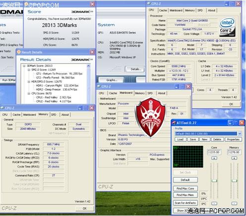Open the Mainboard tab in the CPU-Z processor window
The height and width of the screenshot is (216, 246).
click(x=176, y=10)
